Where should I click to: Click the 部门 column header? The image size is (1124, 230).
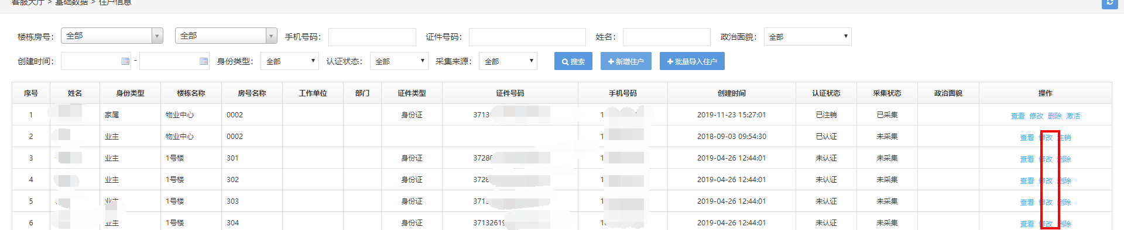click(x=362, y=93)
